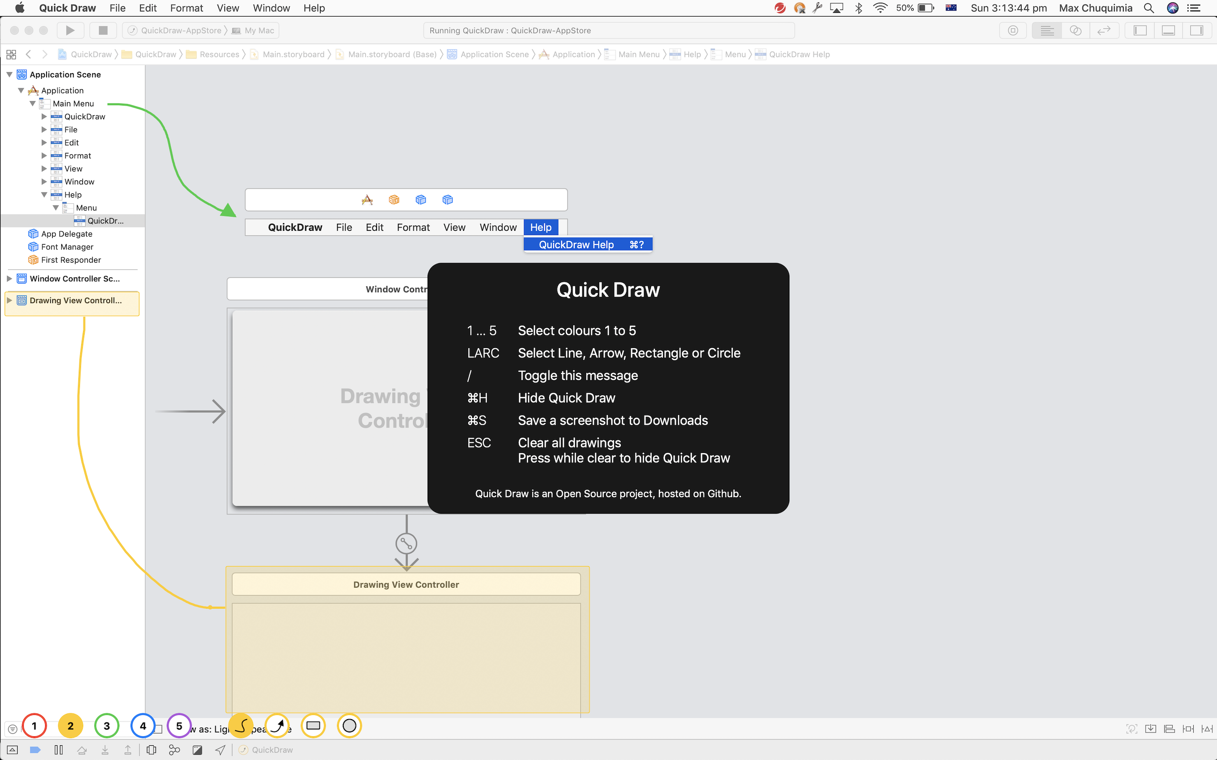Select the Font Manager cube in scene dock
Viewport: 1217px width, 760px height.
click(x=447, y=199)
